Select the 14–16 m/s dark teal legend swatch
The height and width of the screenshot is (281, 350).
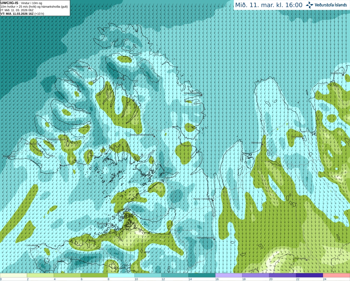(202, 275)
